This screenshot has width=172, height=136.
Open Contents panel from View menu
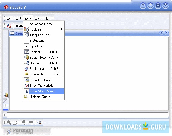click(44, 52)
